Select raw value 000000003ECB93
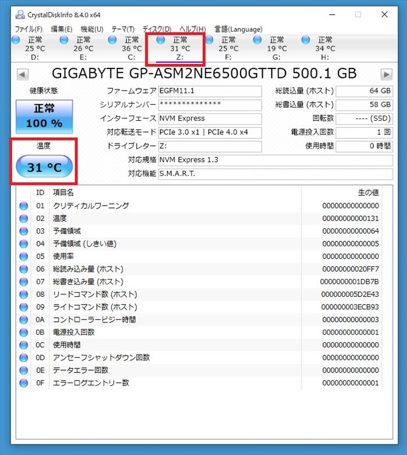407x455 pixels. (x=350, y=307)
